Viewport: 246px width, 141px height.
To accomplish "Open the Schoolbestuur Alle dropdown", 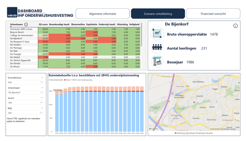I will tap(25, 82).
